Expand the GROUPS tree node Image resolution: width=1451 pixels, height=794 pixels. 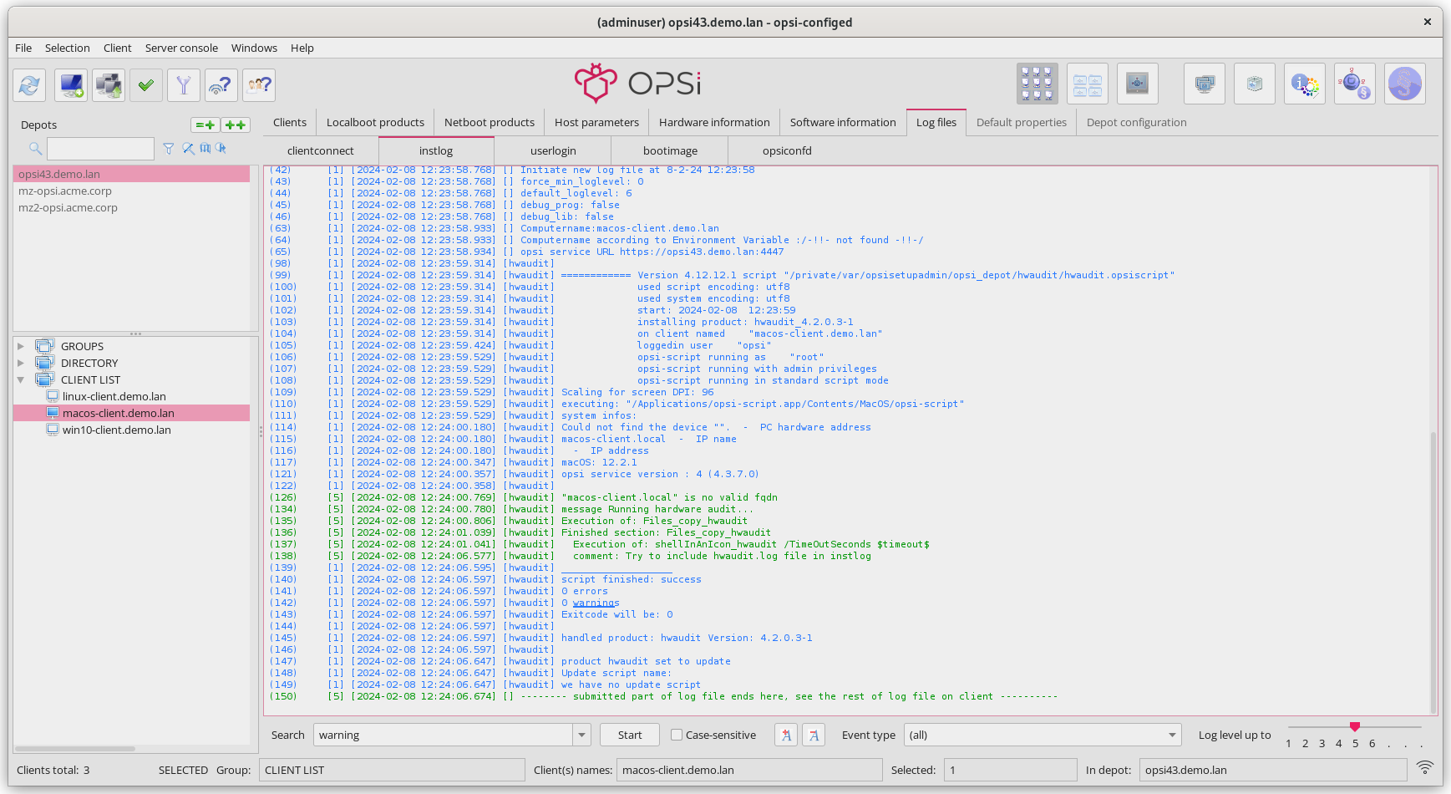point(21,346)
